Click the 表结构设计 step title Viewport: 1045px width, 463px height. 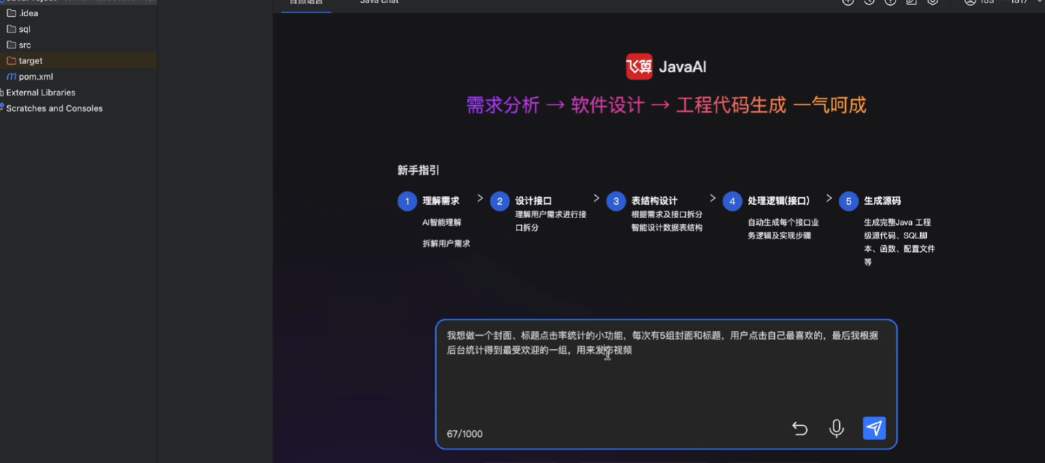(x=654, y=201)
